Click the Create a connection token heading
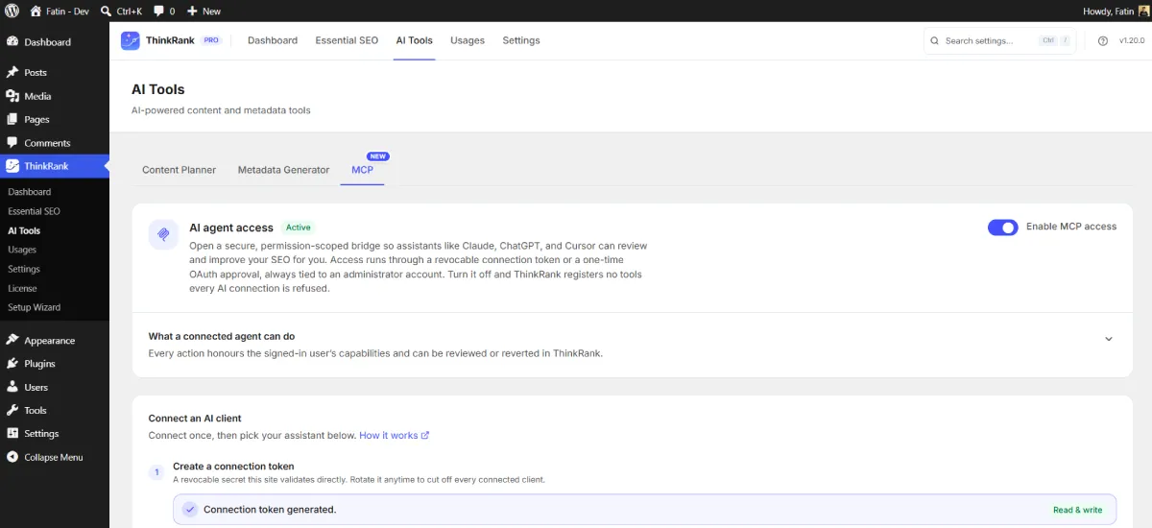 (x=233, y=467)
